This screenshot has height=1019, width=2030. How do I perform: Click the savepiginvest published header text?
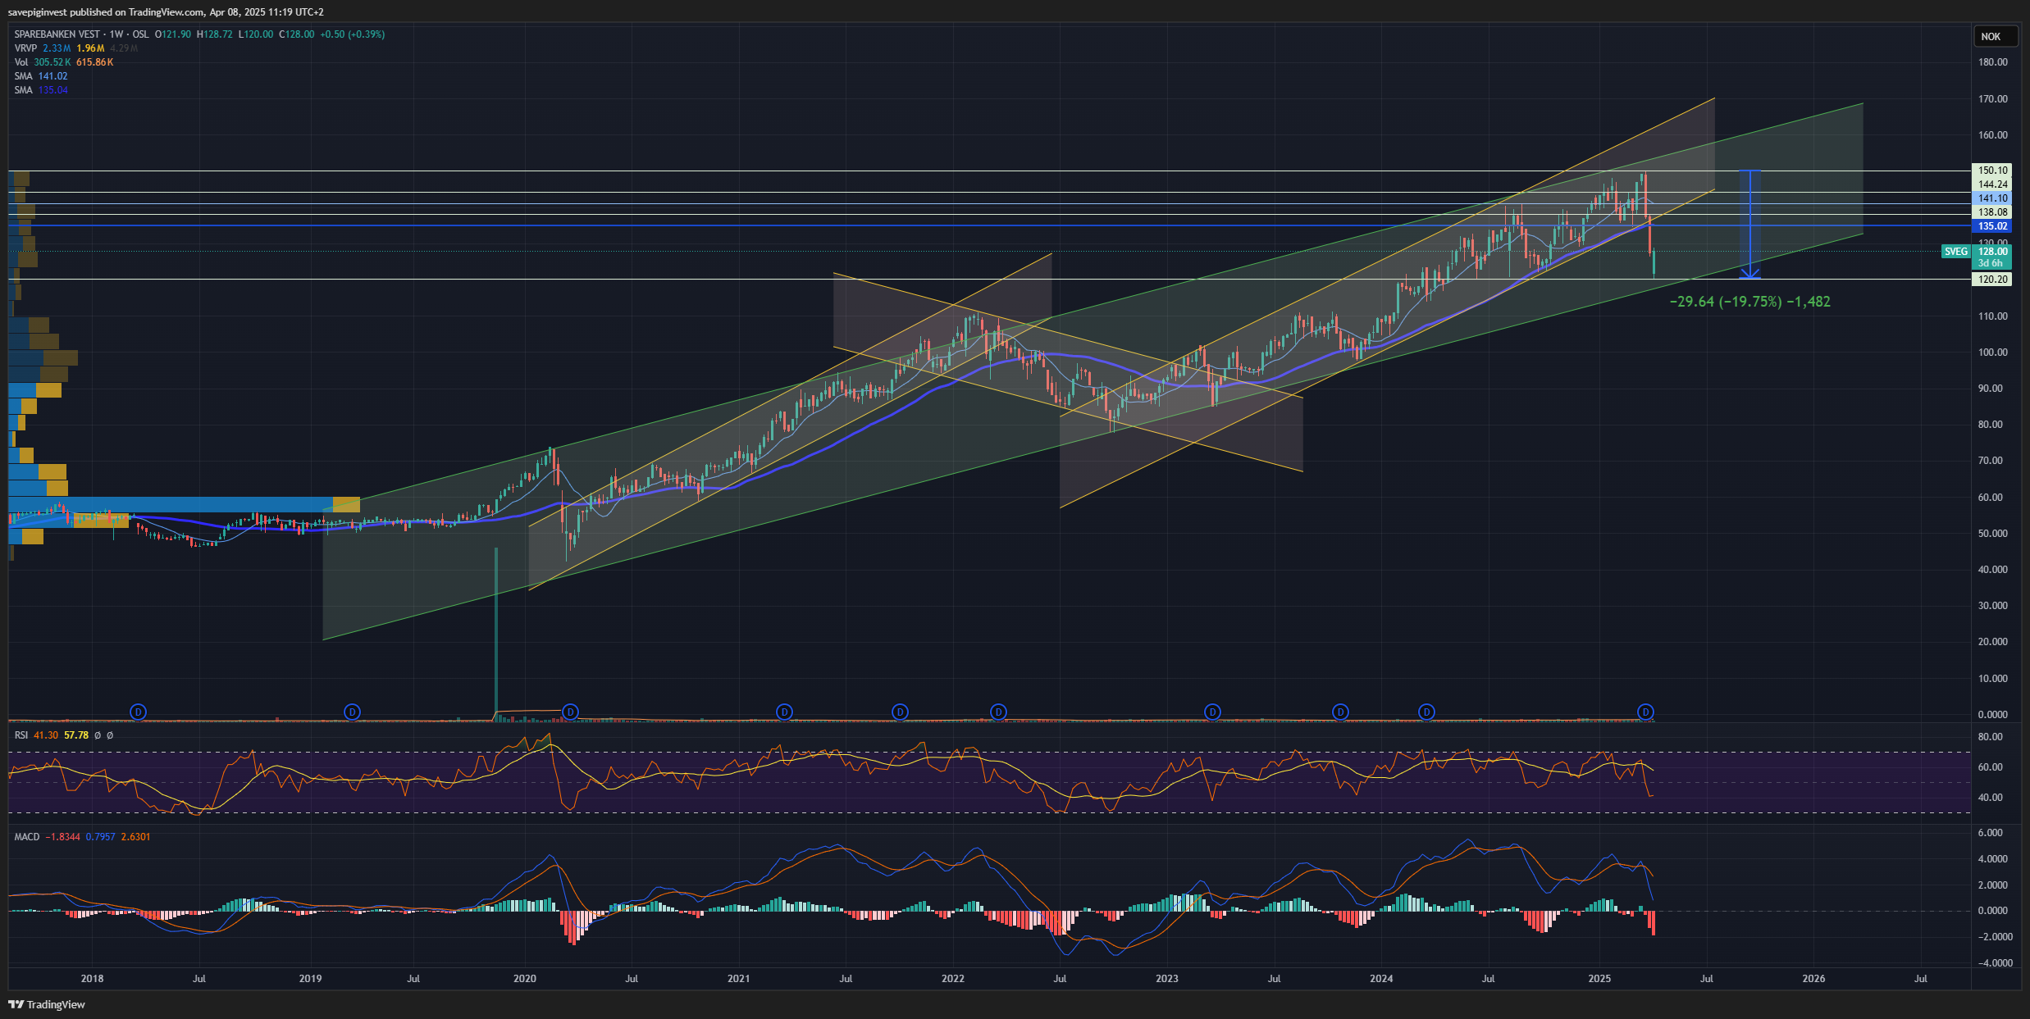pyautogui.click(x=166, y=12)
